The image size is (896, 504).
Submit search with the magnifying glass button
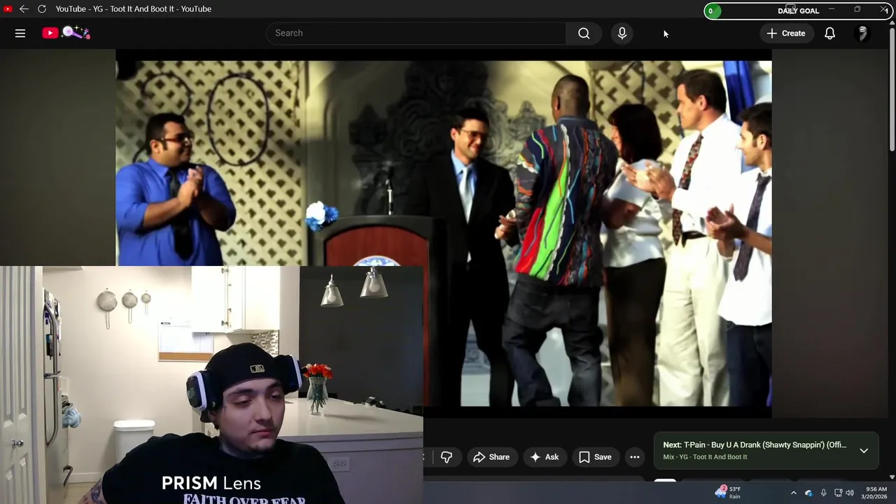point(584,33)
